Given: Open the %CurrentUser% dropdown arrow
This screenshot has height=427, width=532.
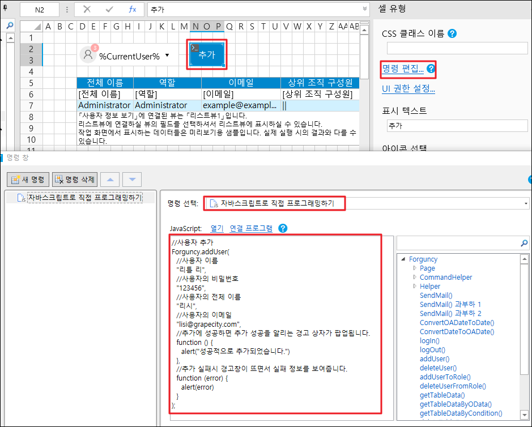Looking at the screenshot, I should pos(167,56).
